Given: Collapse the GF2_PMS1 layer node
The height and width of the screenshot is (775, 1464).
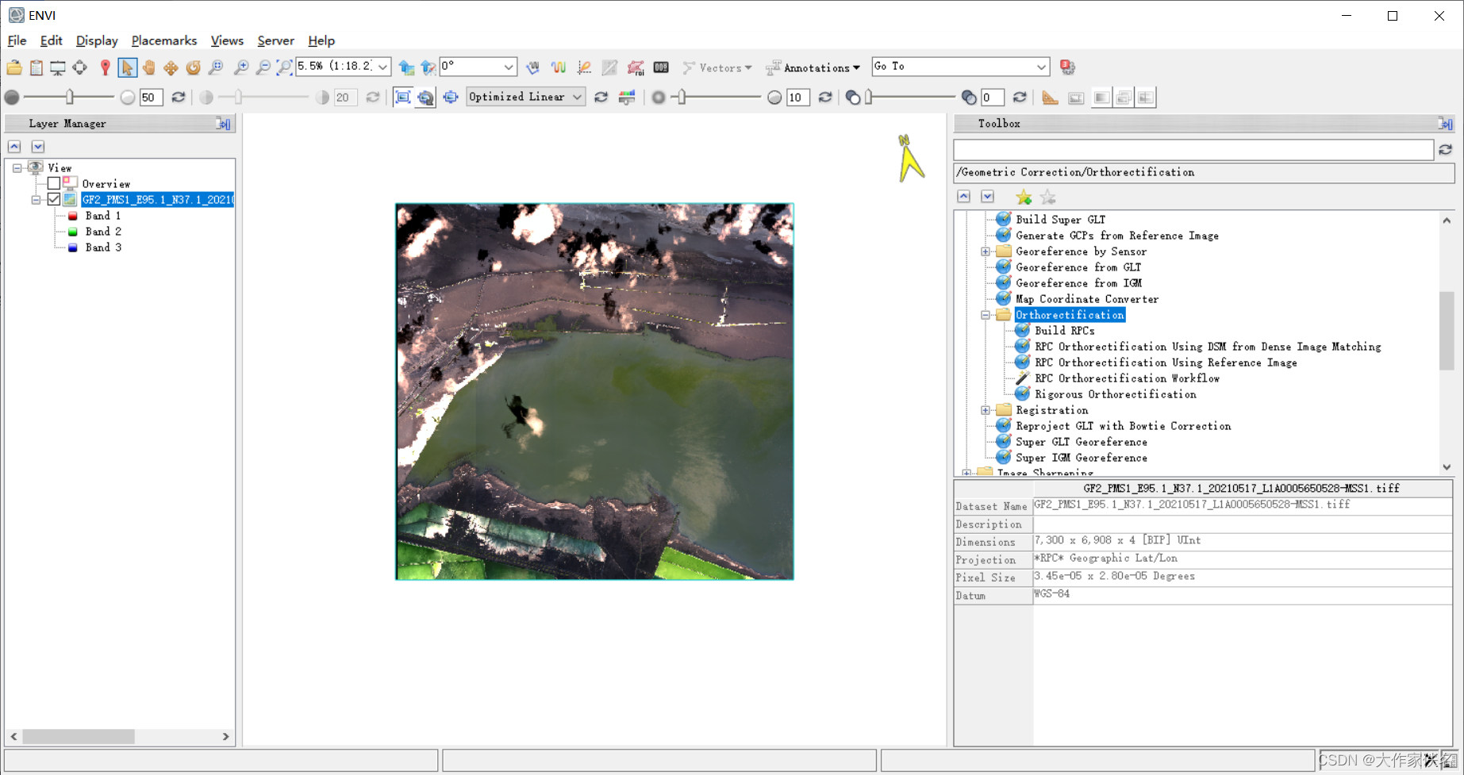Looking at the screenshot, I should click(36, 199).
